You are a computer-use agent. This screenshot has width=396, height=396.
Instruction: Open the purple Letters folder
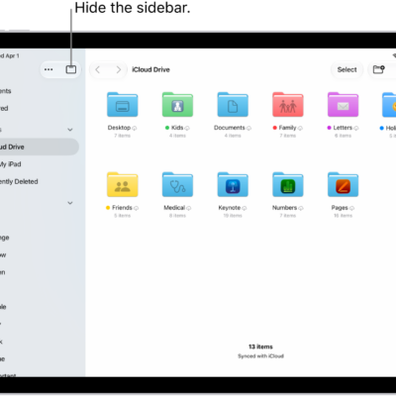[343, 105]
